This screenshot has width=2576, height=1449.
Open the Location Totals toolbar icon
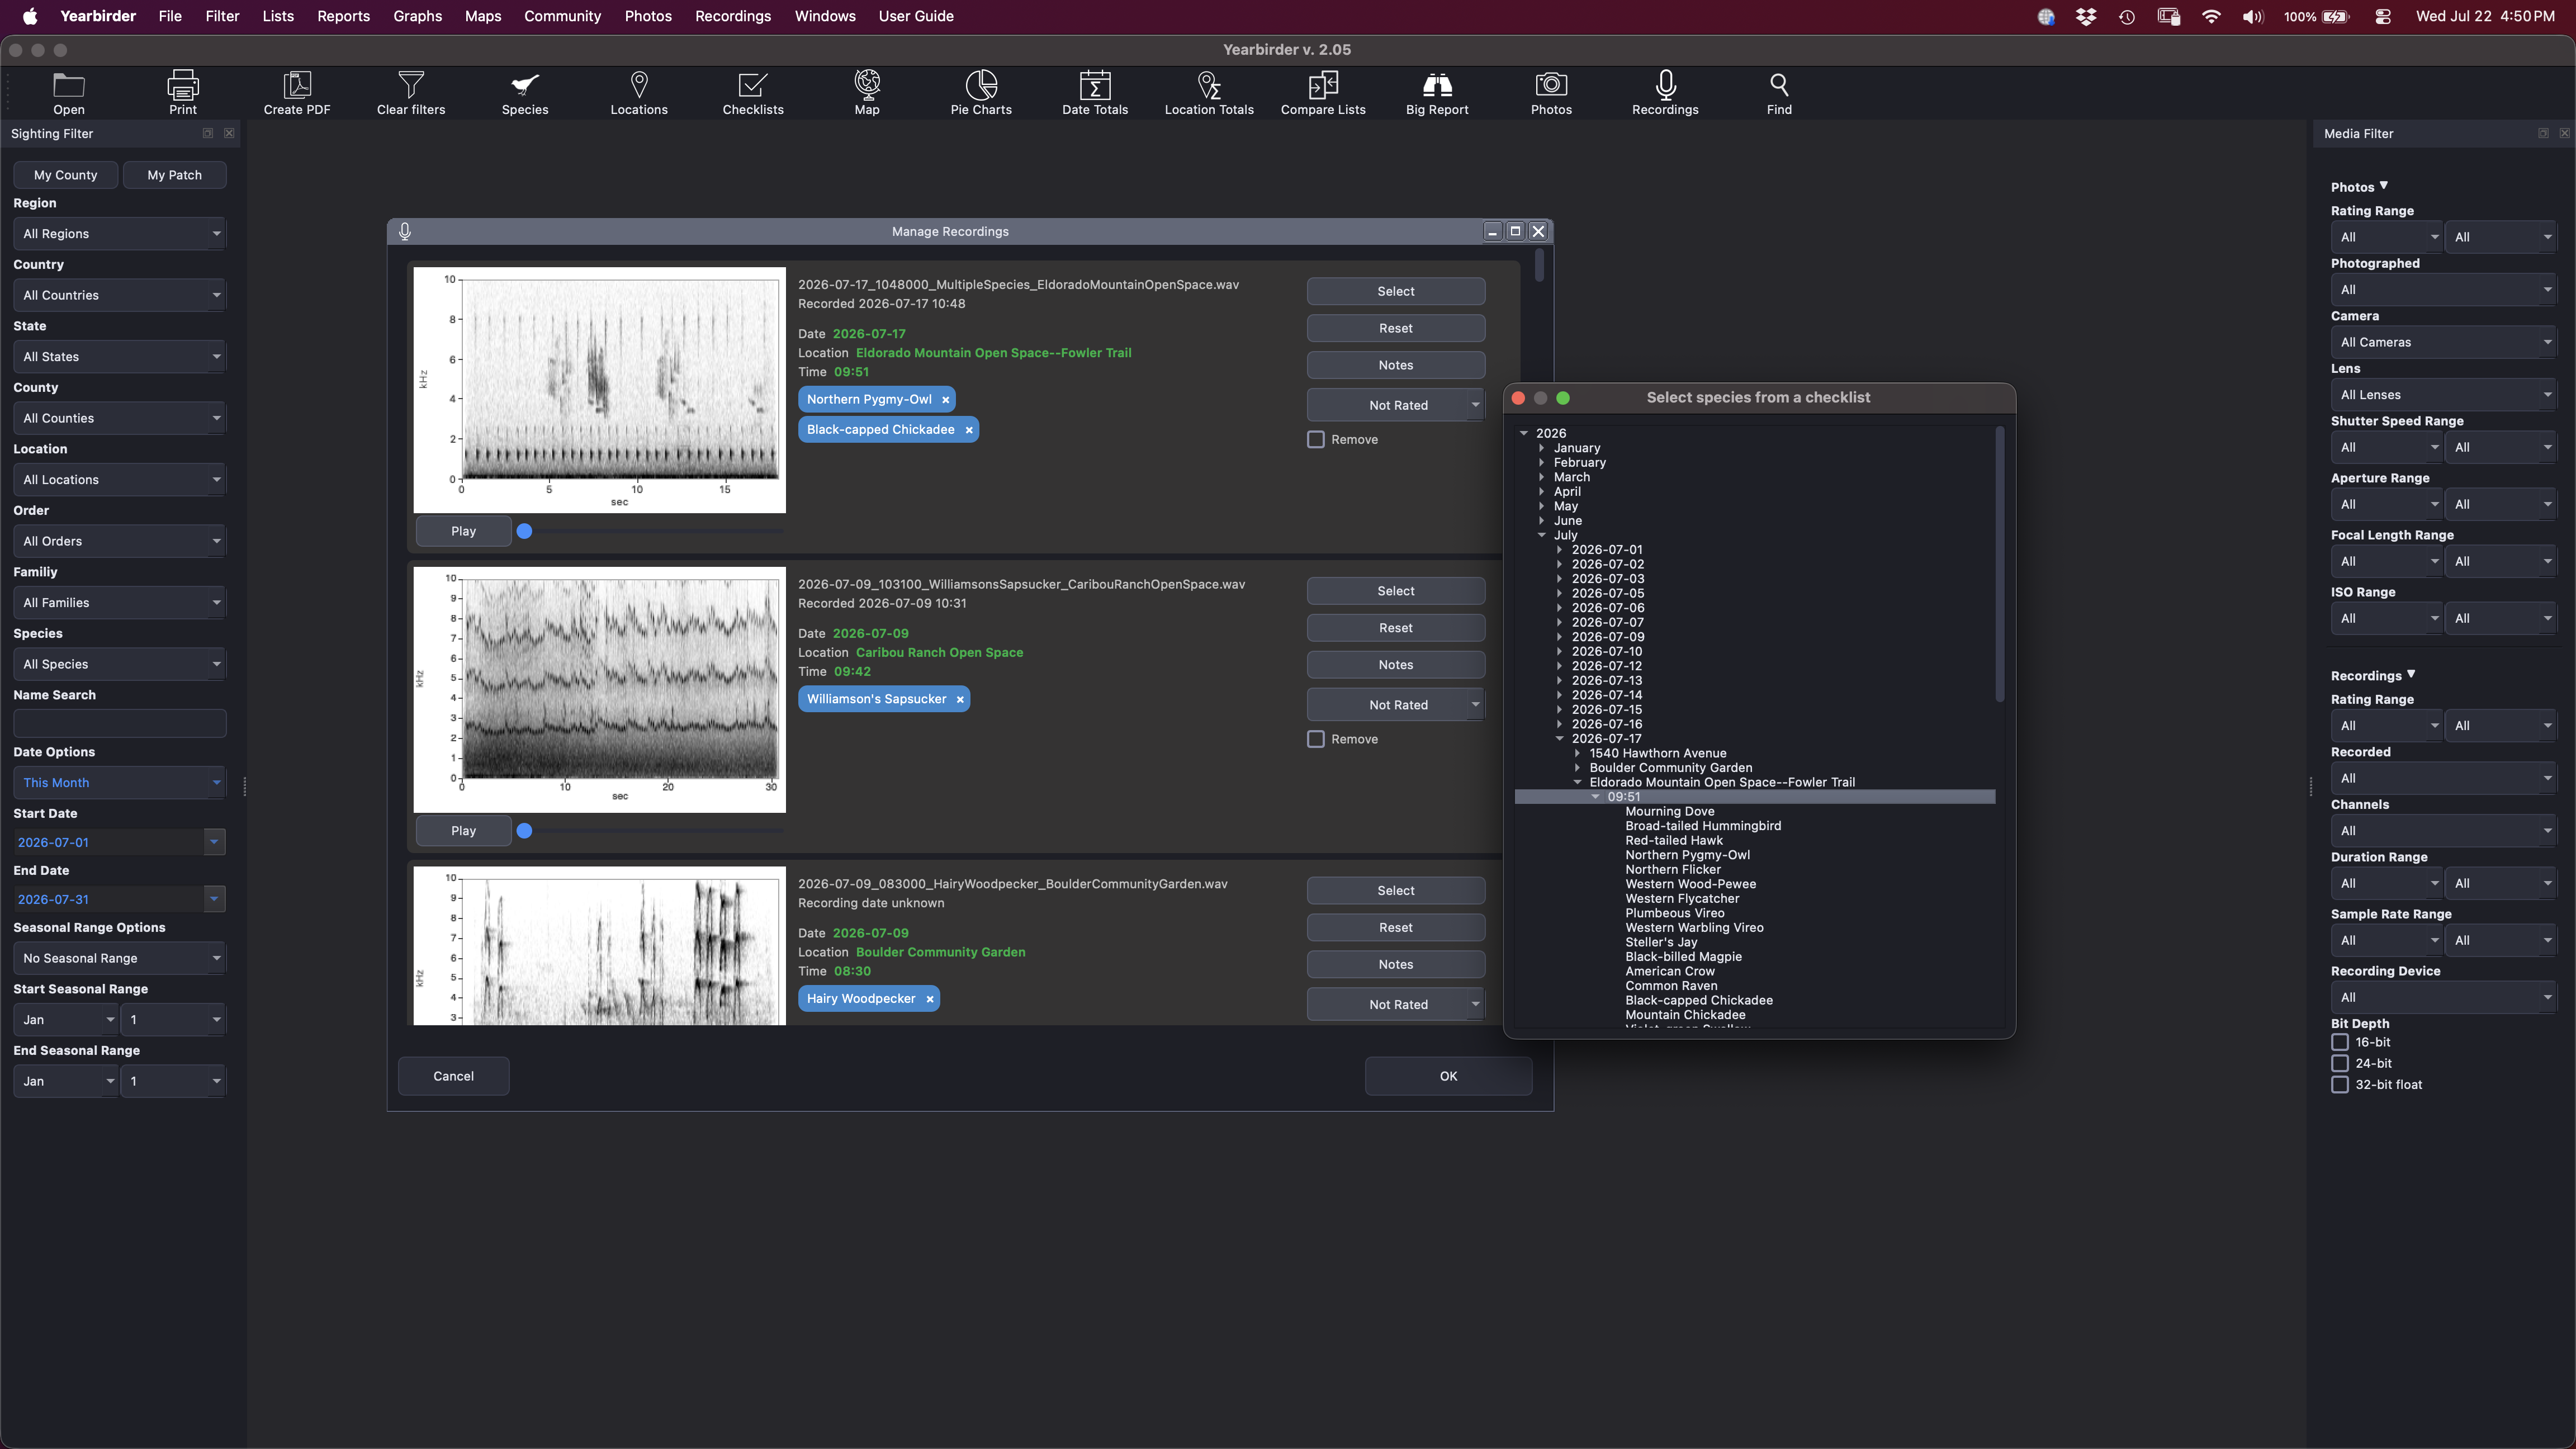pyautogui.click(x=1209, y=84)
